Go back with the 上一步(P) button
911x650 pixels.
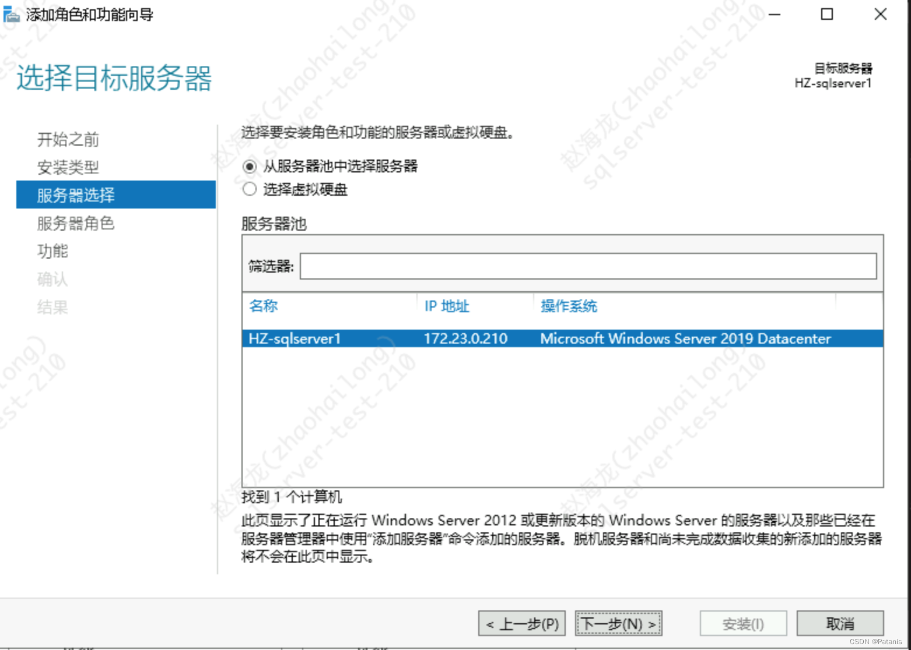tap(522, 624)
